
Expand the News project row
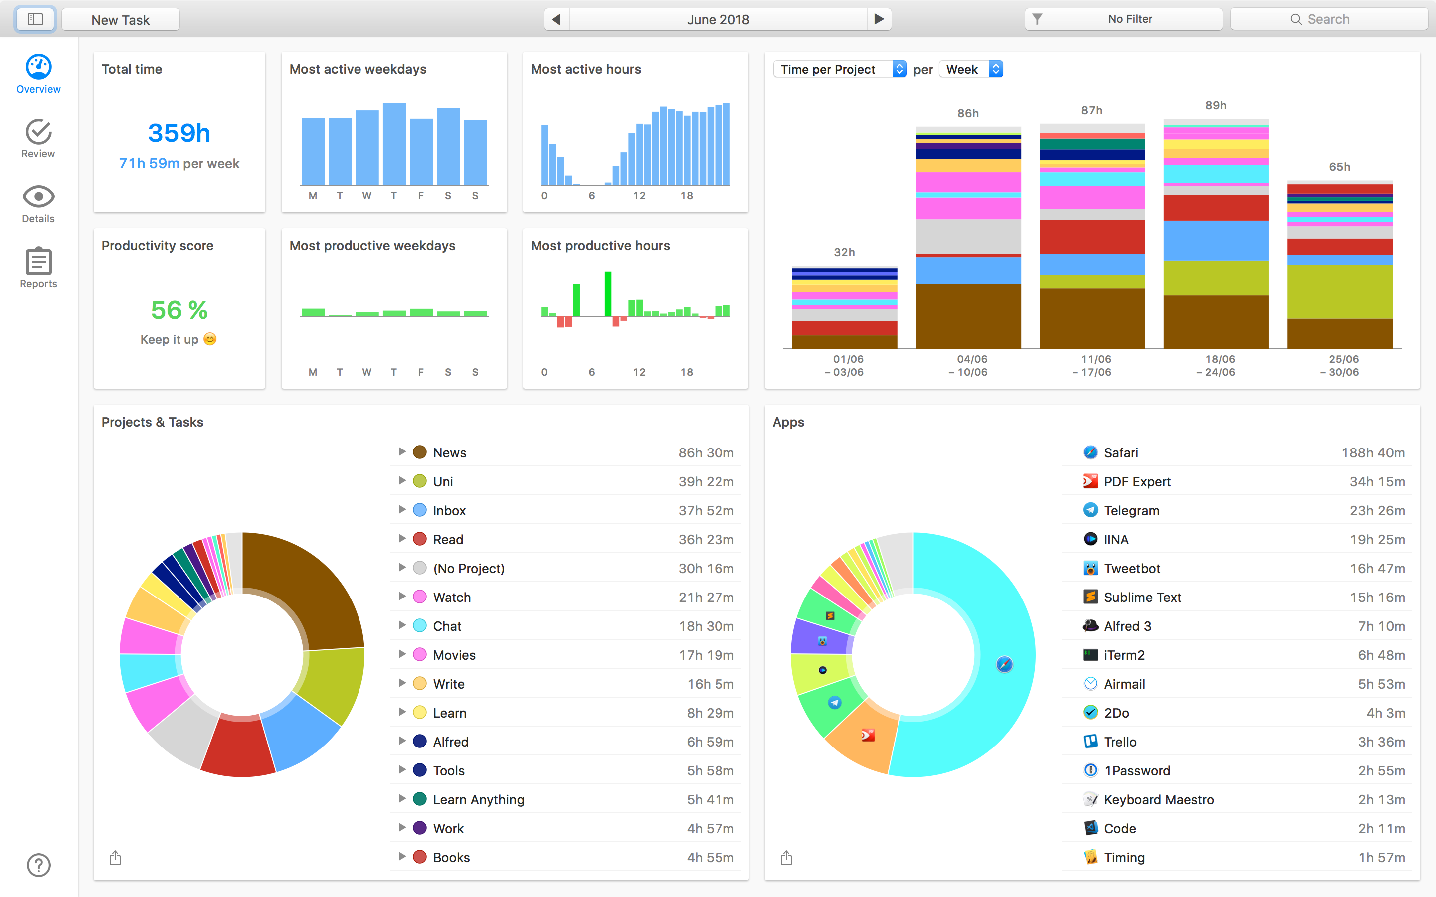(x=402, y=452)
